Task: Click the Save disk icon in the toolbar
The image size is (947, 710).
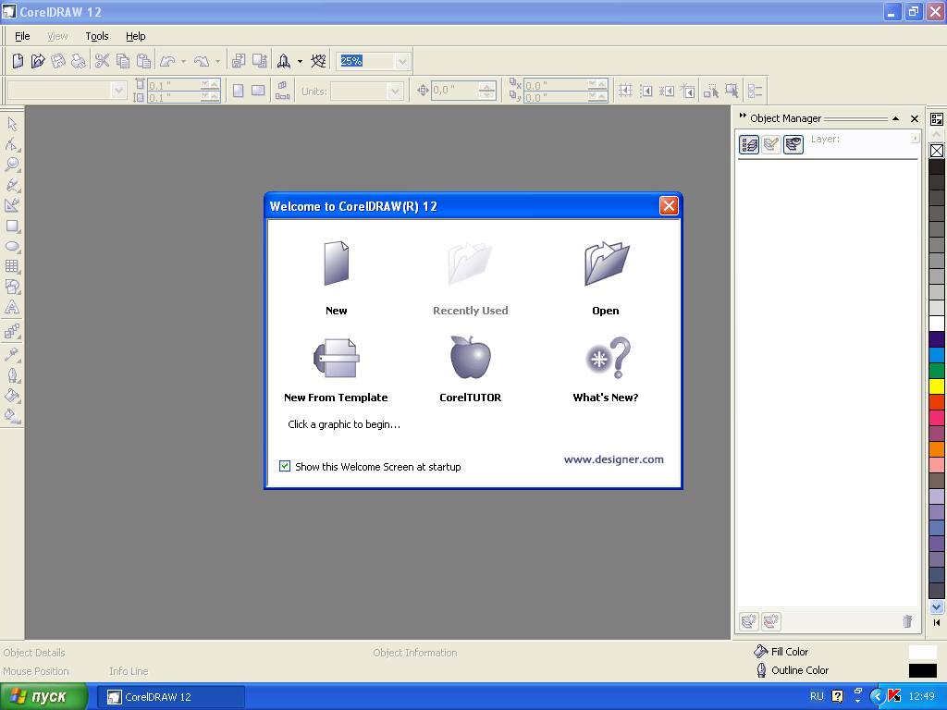Action: 58,60
